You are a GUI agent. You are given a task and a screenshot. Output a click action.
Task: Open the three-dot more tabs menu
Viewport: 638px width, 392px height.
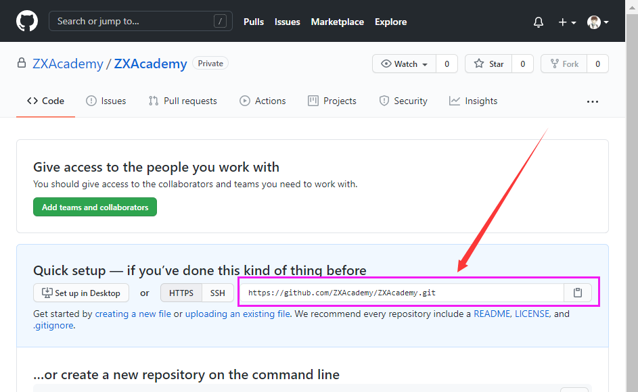point(593,101)
